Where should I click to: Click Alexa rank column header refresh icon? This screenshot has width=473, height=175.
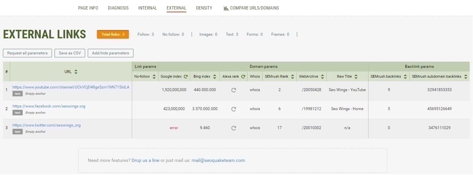tap(243, 77)
